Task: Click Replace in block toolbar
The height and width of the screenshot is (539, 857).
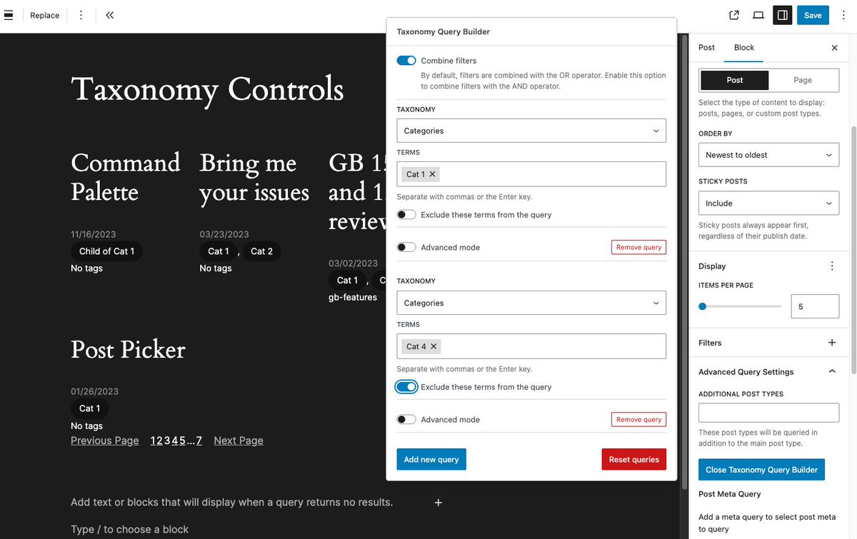Action: [45, 15]
